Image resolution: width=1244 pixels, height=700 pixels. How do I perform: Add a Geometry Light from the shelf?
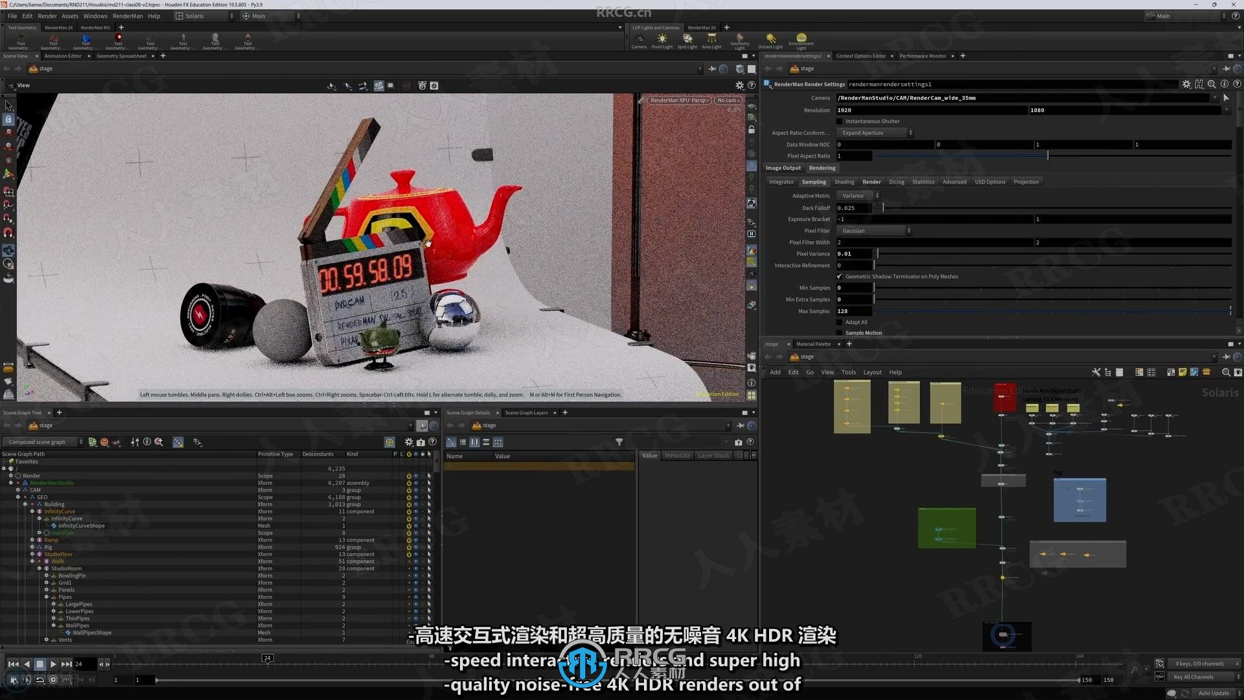pos(740,41)
